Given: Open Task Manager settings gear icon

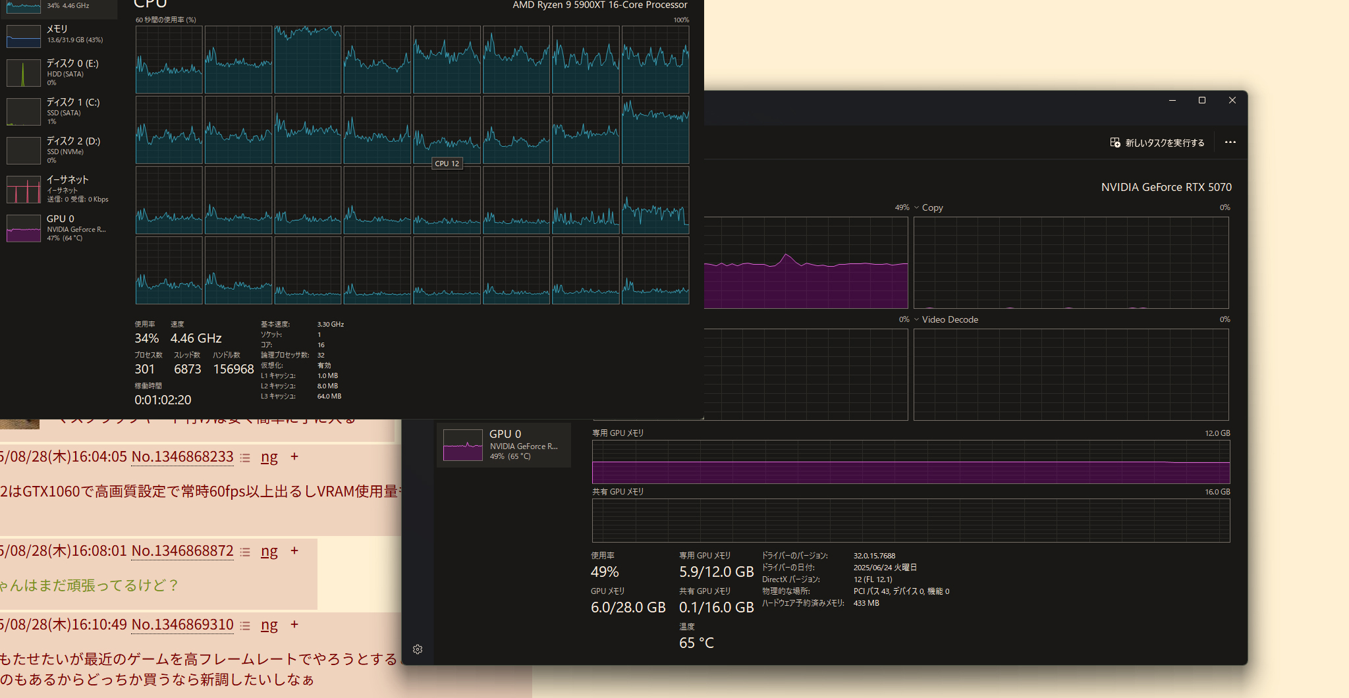Looking at the screenshot, I should click(x=418, y=649).
